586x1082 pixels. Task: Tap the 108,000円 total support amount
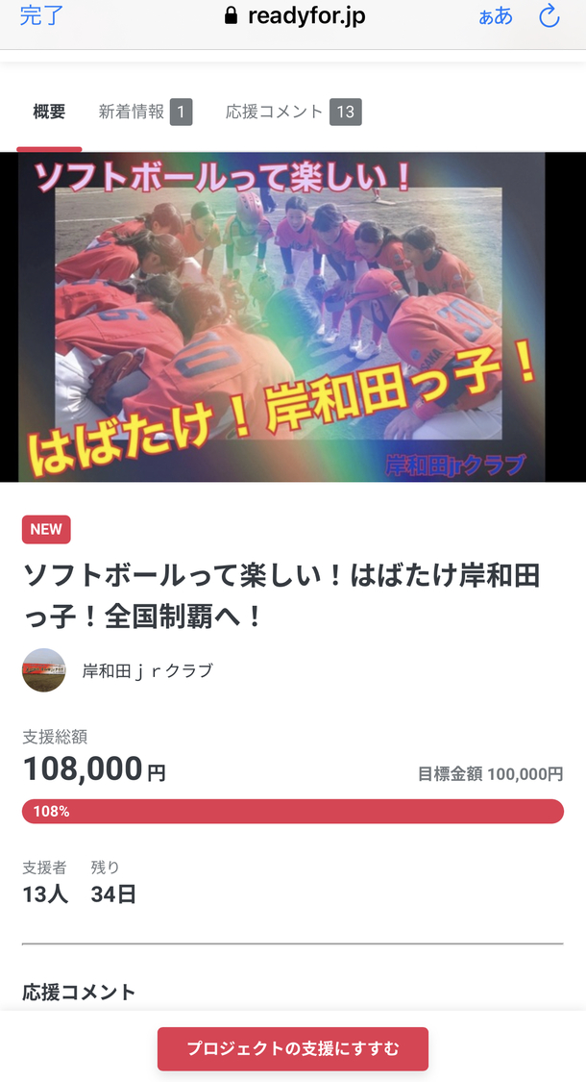(94, 768)
